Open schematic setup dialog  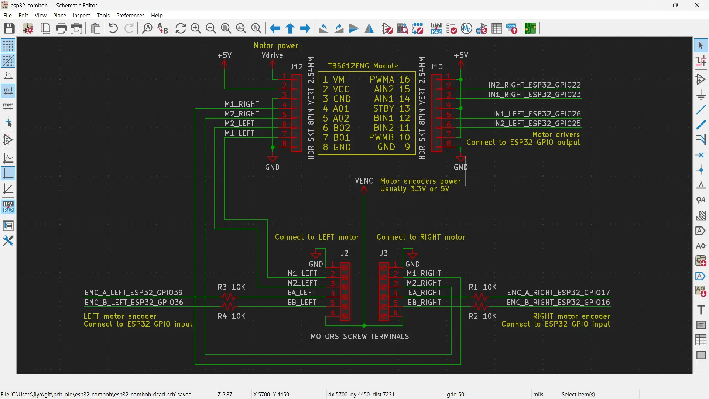28,28
